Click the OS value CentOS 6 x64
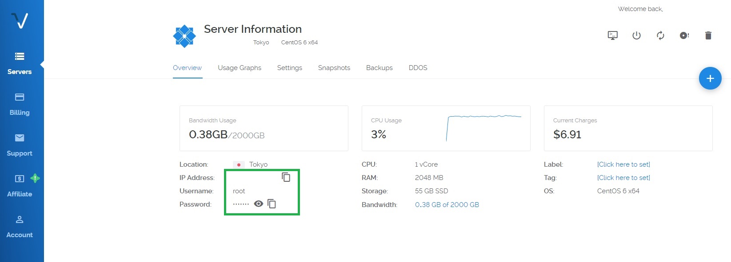This screenshot has width=731, height=262. (x=618, y=191)
